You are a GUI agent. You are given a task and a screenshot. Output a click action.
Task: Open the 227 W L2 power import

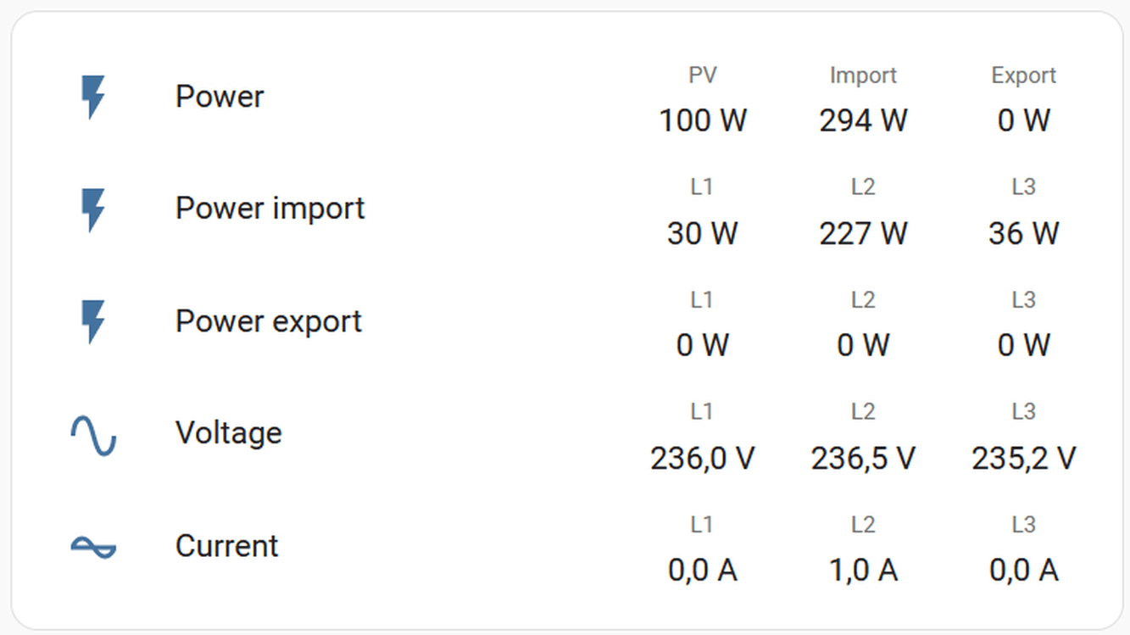pos(863,233)
